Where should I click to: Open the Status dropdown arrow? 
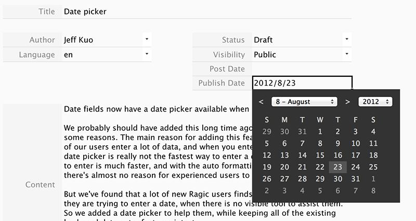pyautogui.click(x=347, y=39)
